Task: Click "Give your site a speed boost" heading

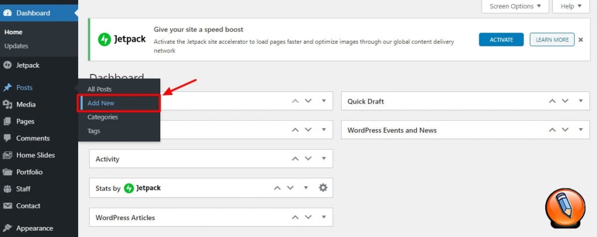Action: coord(198,30)
